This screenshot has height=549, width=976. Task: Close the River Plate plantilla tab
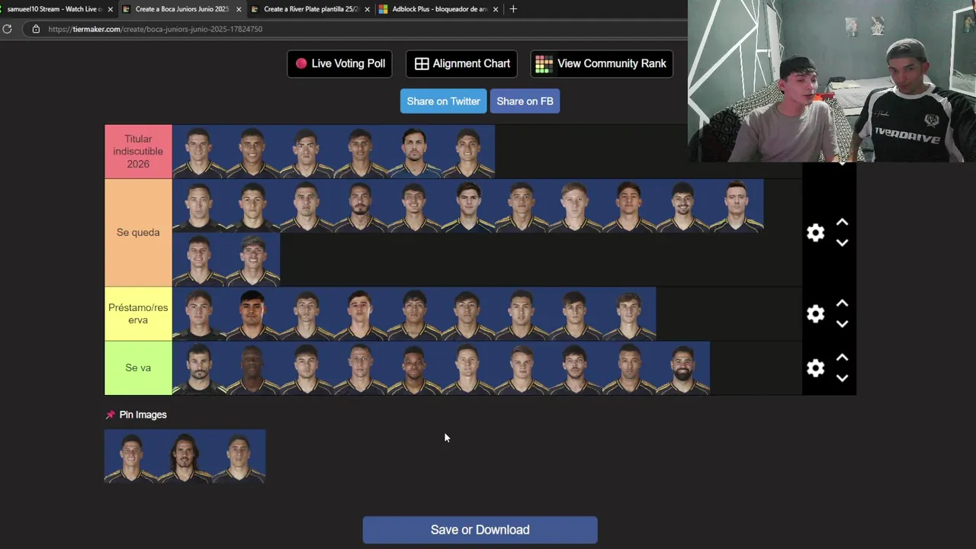367,9
